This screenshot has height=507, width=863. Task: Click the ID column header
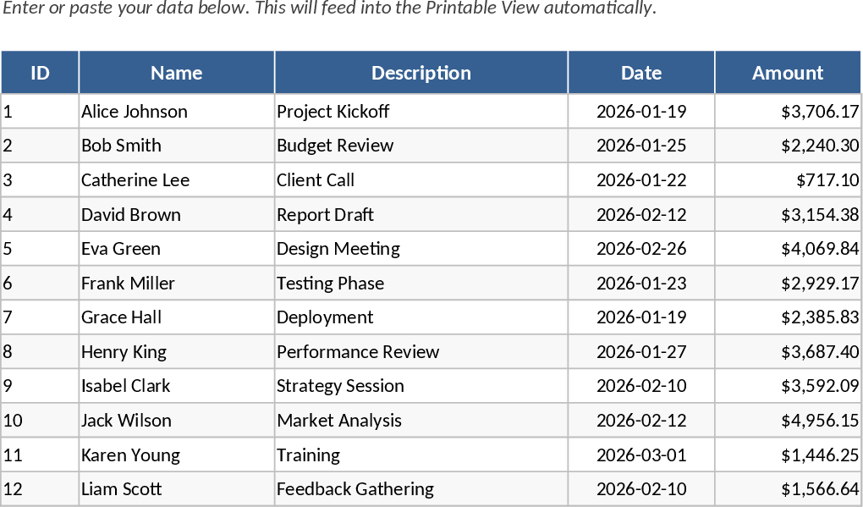pyautogui.click(x=40, y=73)
